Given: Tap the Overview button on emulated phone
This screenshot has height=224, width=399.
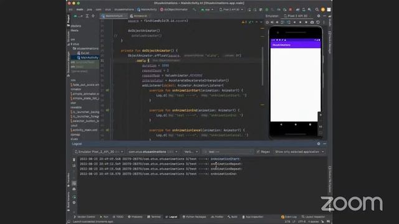Looking at the screenshot, I should pyautogui.click(x=310, y=124).
